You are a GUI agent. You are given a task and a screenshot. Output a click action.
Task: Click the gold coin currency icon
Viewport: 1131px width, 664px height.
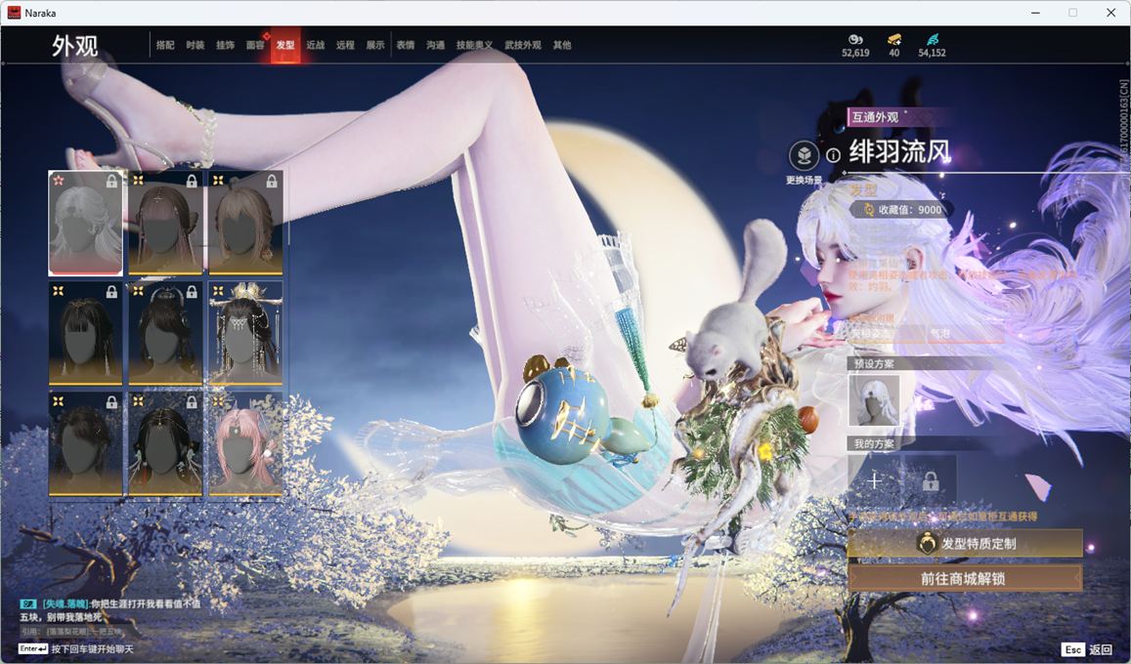click(x=855, y=39)
